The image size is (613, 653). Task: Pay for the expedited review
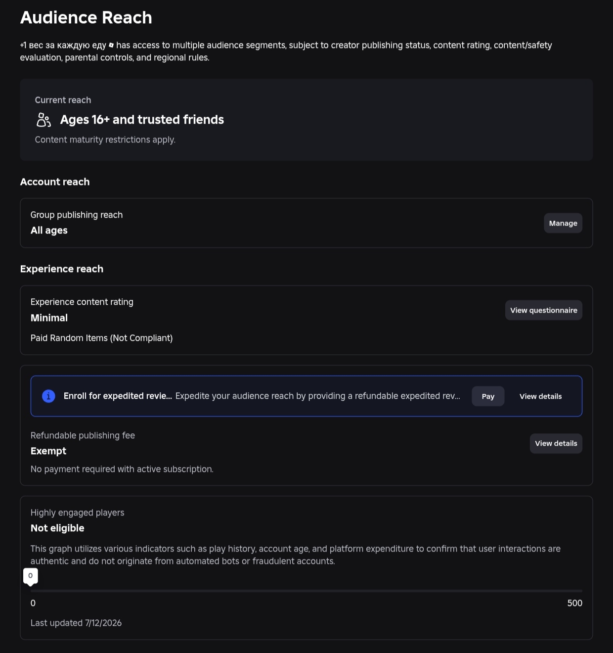tap(488, 396)
